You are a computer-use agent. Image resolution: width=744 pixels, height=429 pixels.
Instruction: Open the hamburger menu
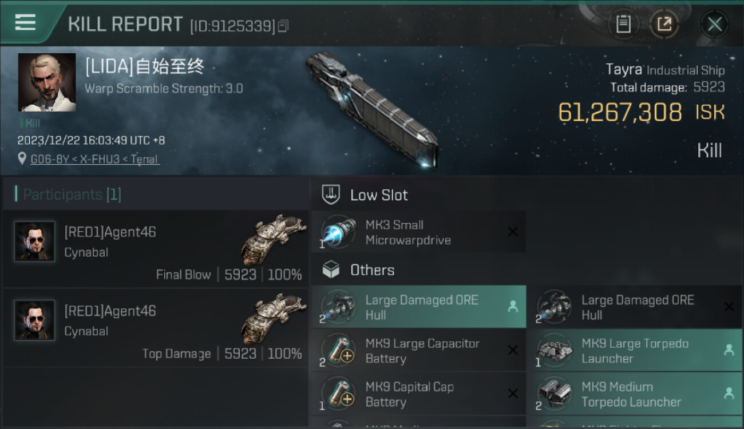point(25,23)
